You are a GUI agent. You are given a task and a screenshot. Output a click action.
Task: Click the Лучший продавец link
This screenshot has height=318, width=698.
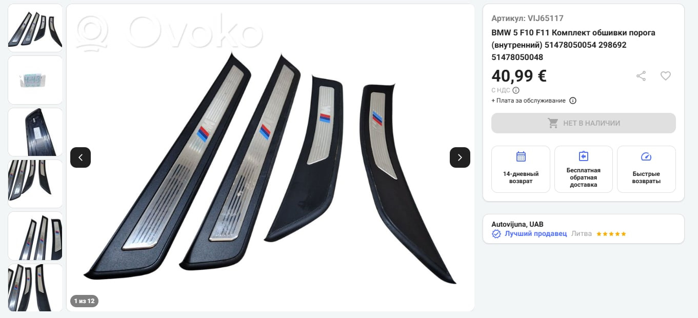coord(536,233)
